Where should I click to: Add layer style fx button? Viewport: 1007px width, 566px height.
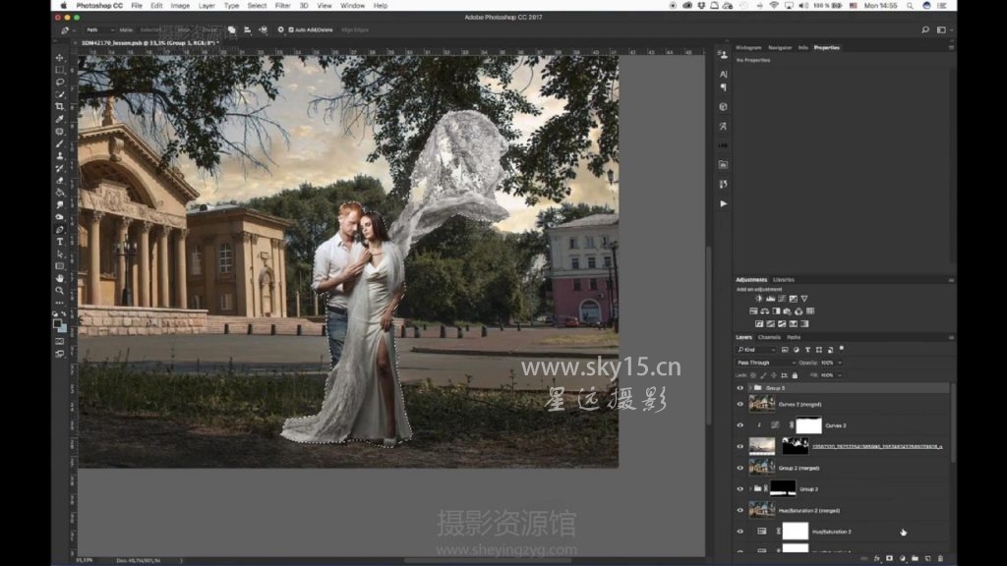coord(876,559)
